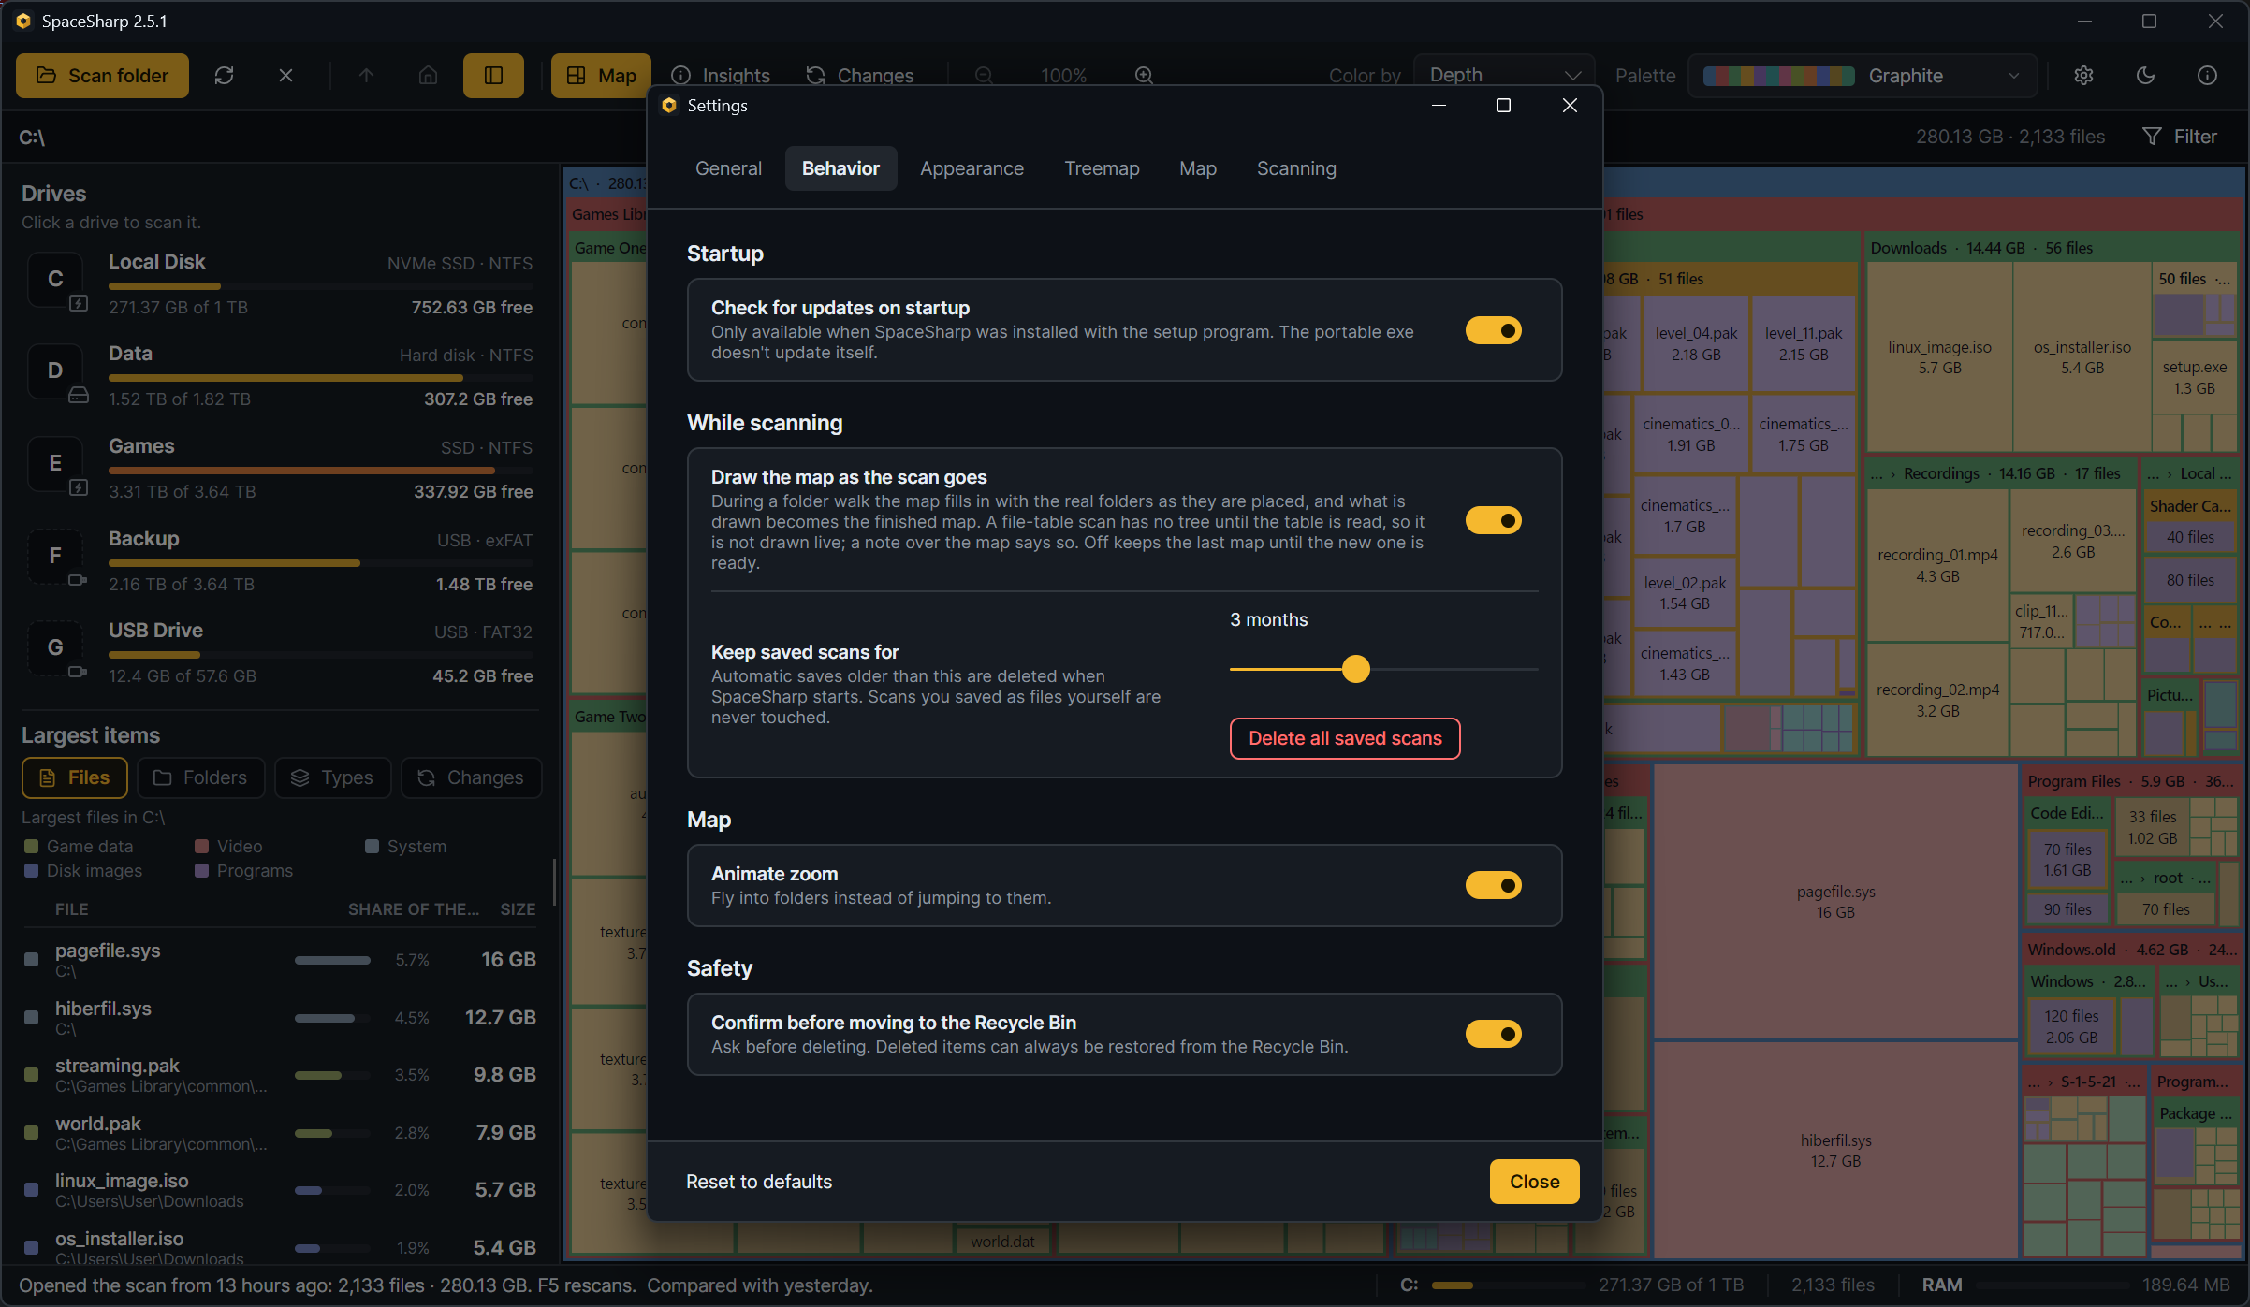Select Types in Largest items

tap(332, 777)
